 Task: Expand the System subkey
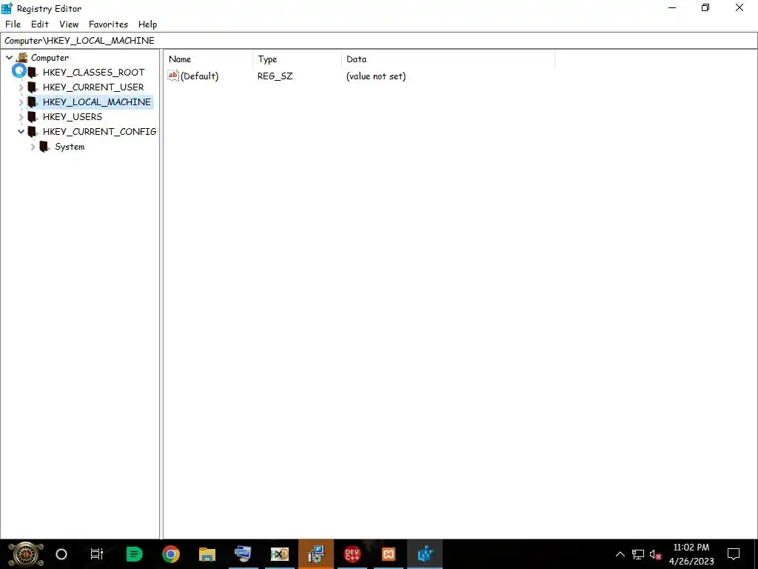coord(33,147)
